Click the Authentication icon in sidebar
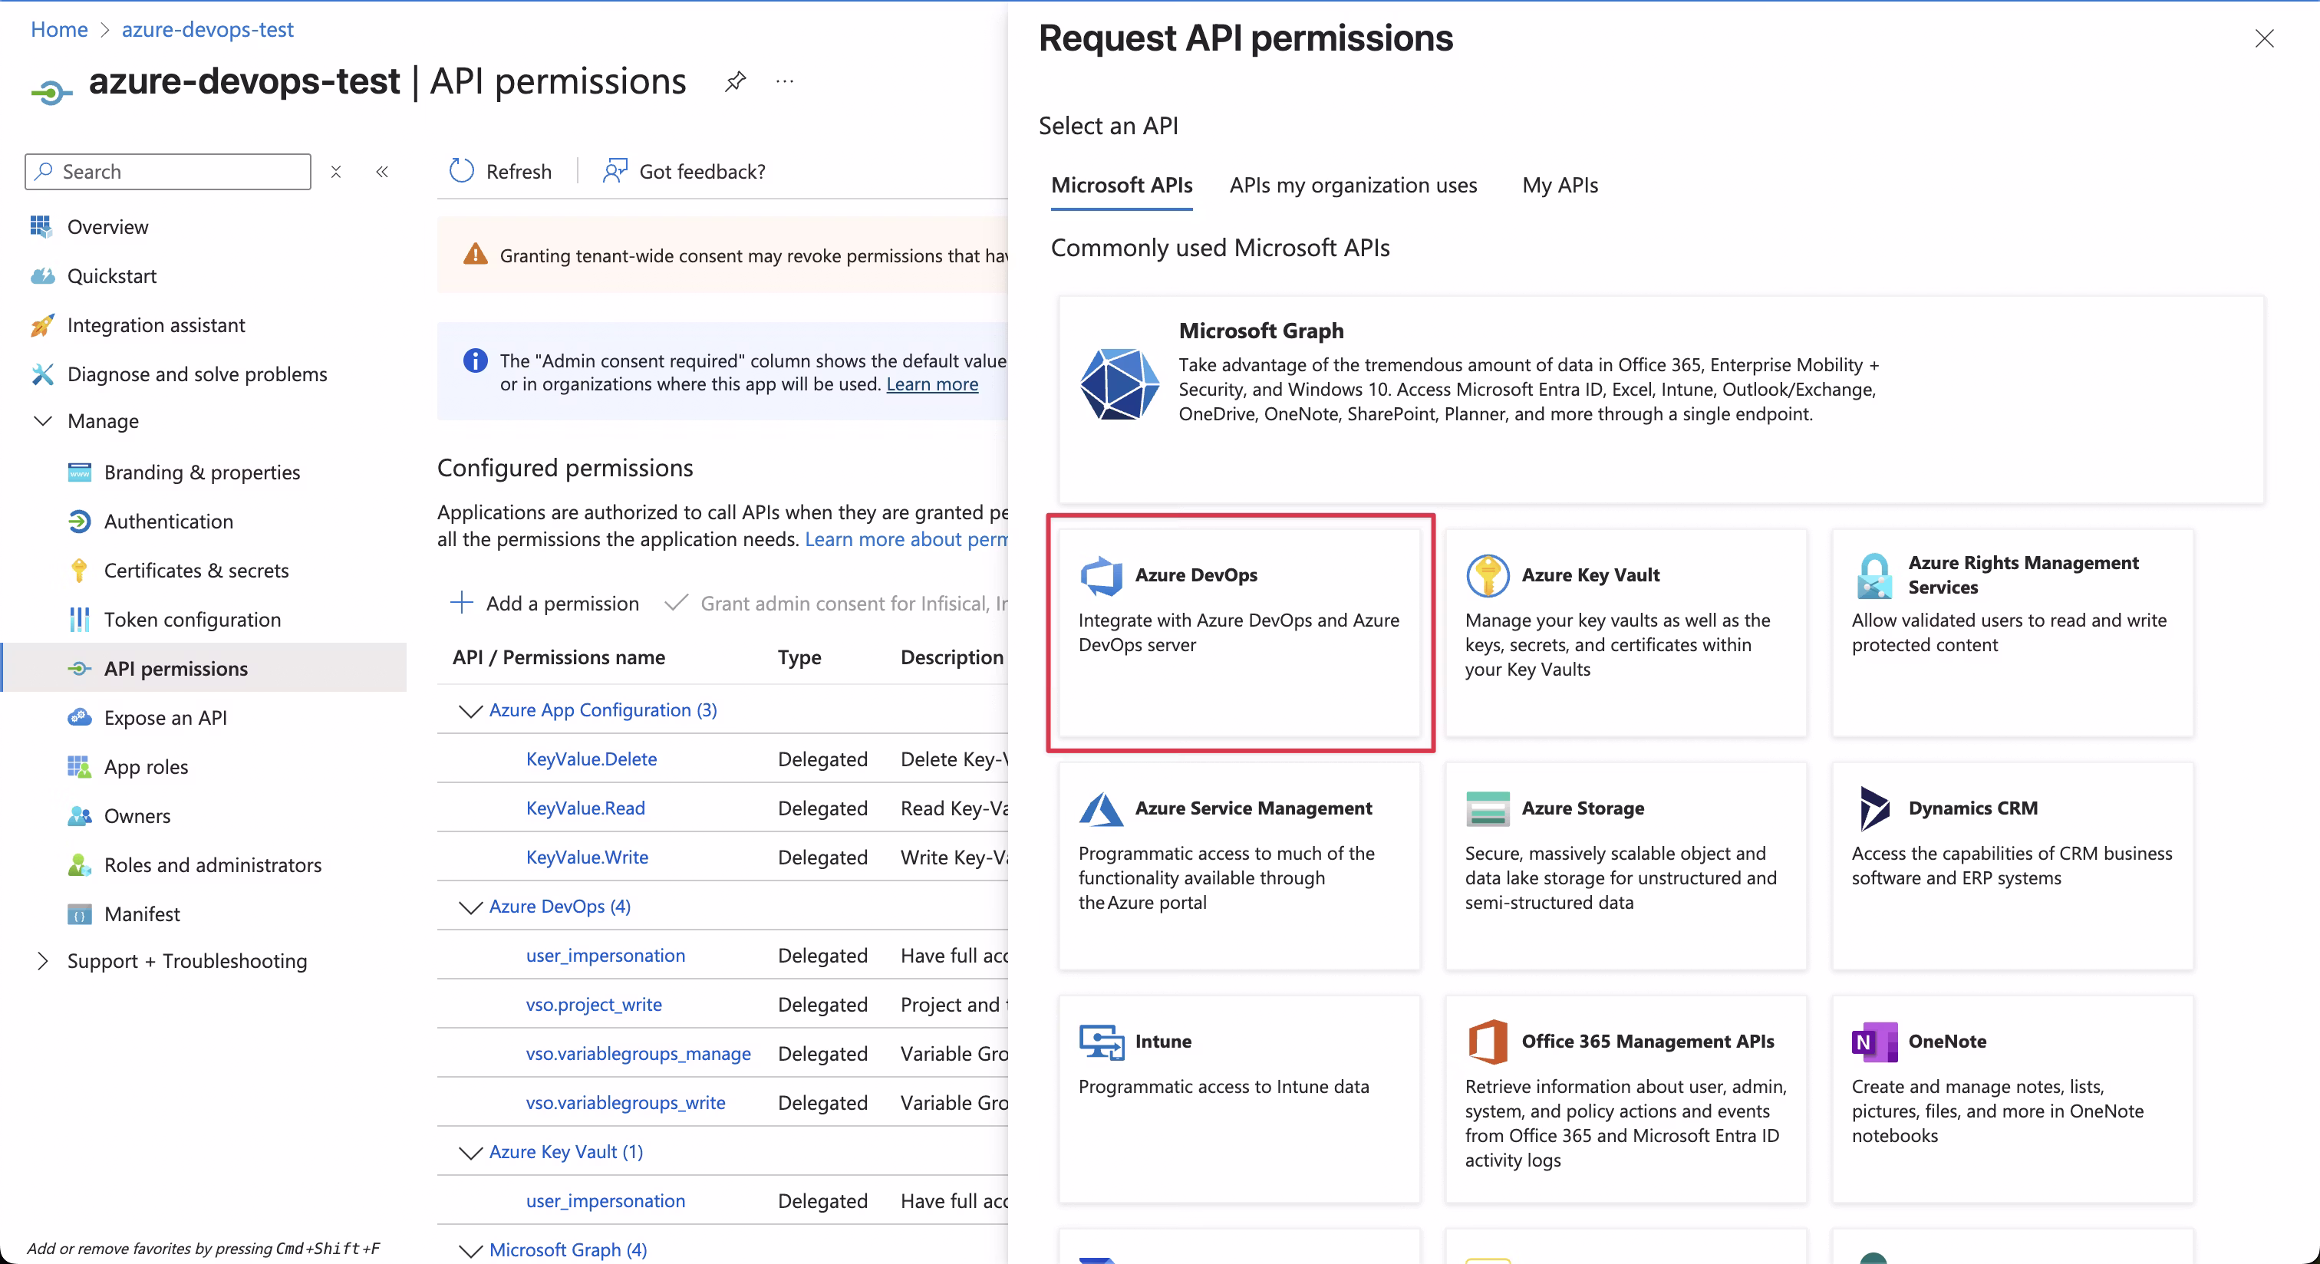The image size is (2320, 1264). point(79,522)
